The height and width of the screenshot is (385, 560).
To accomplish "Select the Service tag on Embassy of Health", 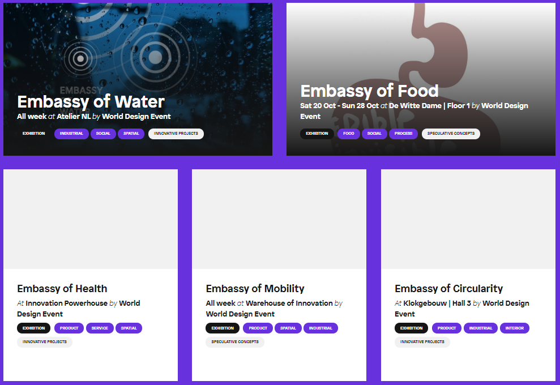I will click(100, 328).
